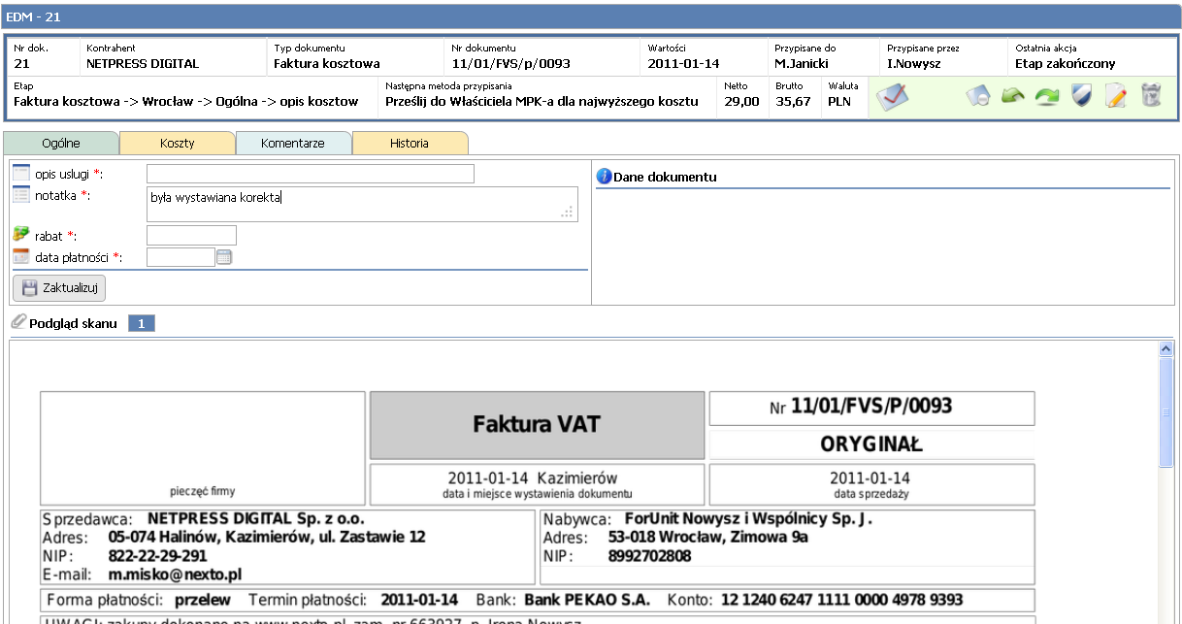Click the red checkmark approve icon
This screenshot has width=1182, height=624.
(892, 95)
